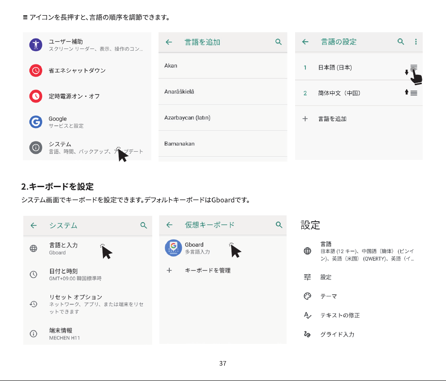The image size is (446, 381).
Task: Click the ユーザー補助 accessibility icon
Action: (x=36, y=45)
